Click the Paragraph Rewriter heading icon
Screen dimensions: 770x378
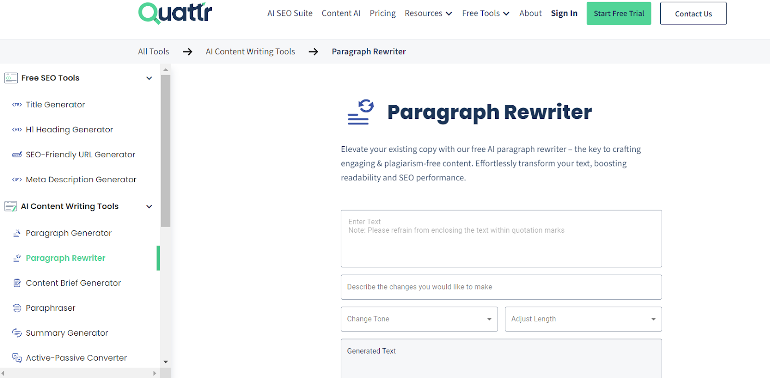(x=361, y=112)
